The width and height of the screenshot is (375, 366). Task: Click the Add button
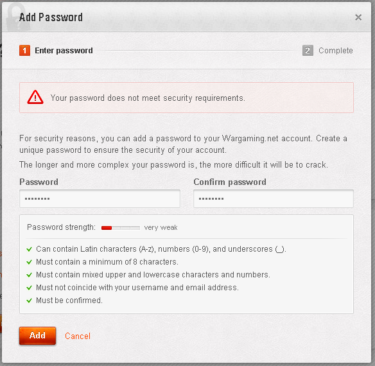pos(37,336)
